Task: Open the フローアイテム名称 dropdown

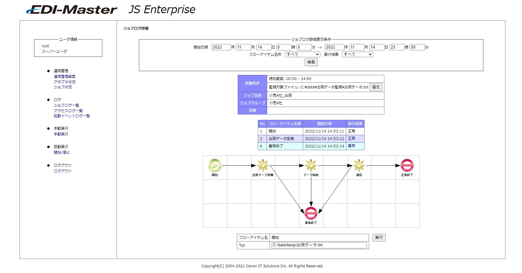Action: 302,54
